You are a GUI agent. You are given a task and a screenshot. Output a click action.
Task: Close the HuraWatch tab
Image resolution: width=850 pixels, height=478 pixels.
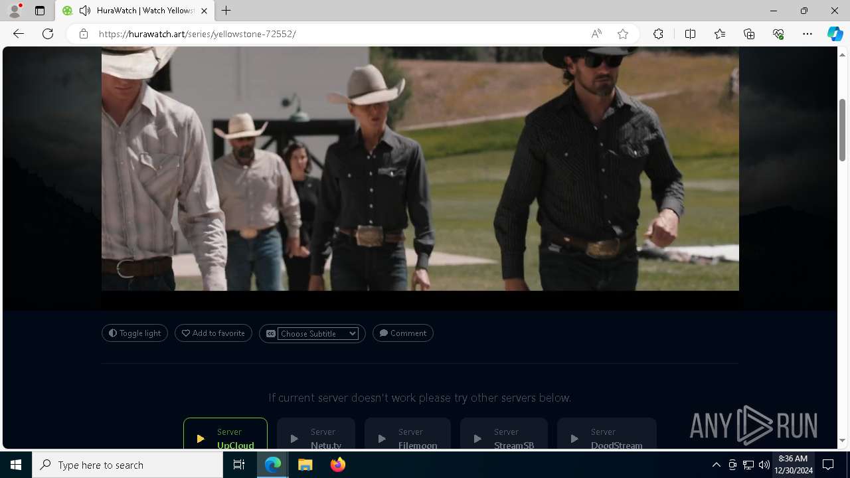point(204,11)
